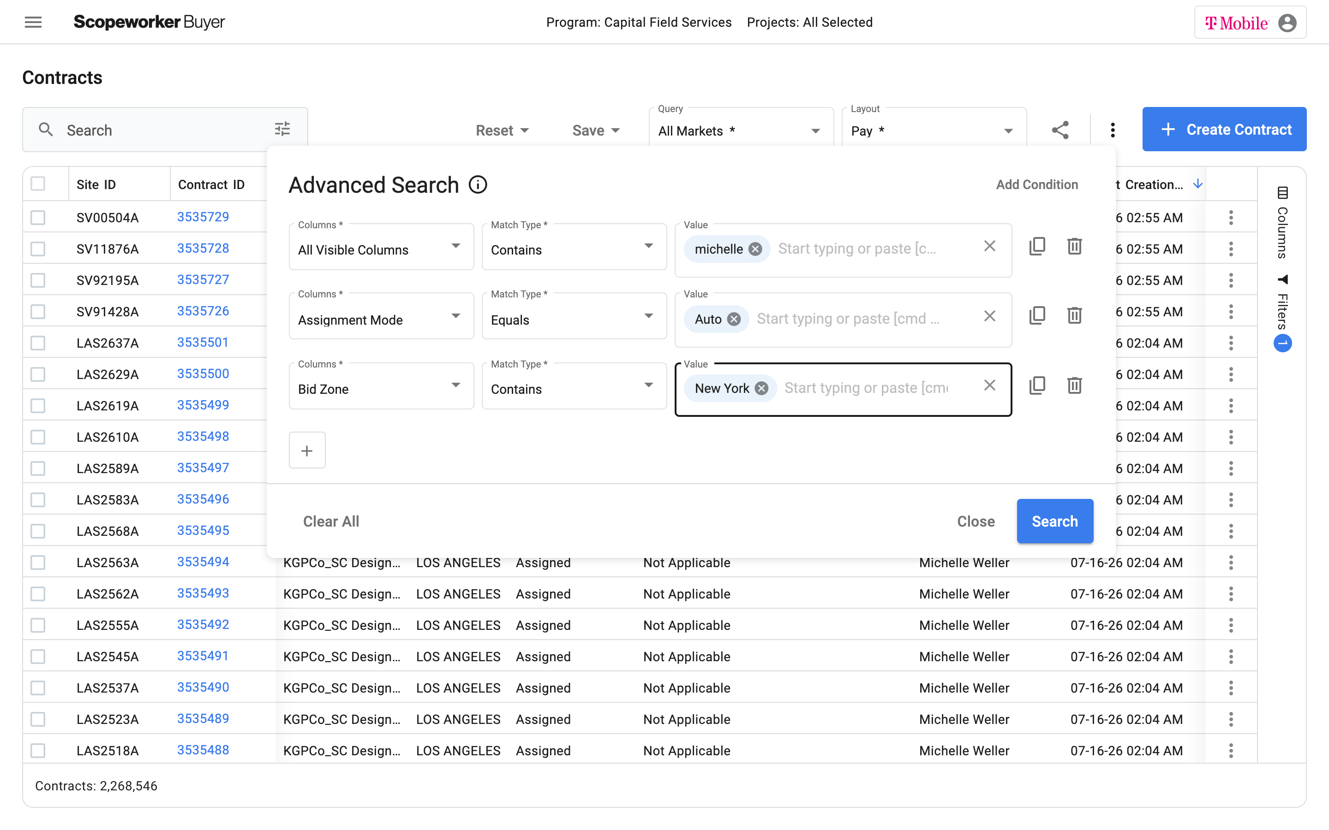Duplicate the All Visible Columns condition
1329x830 pixels.
[1037, 246]
